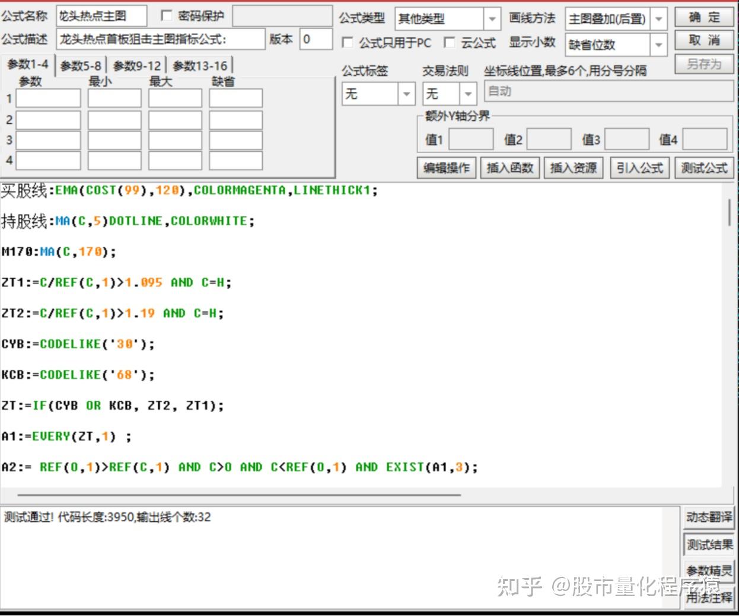The height and width of the screenshot is (616, 739).
Task: Click the 测试公式 test formula button
Action: 704,168
